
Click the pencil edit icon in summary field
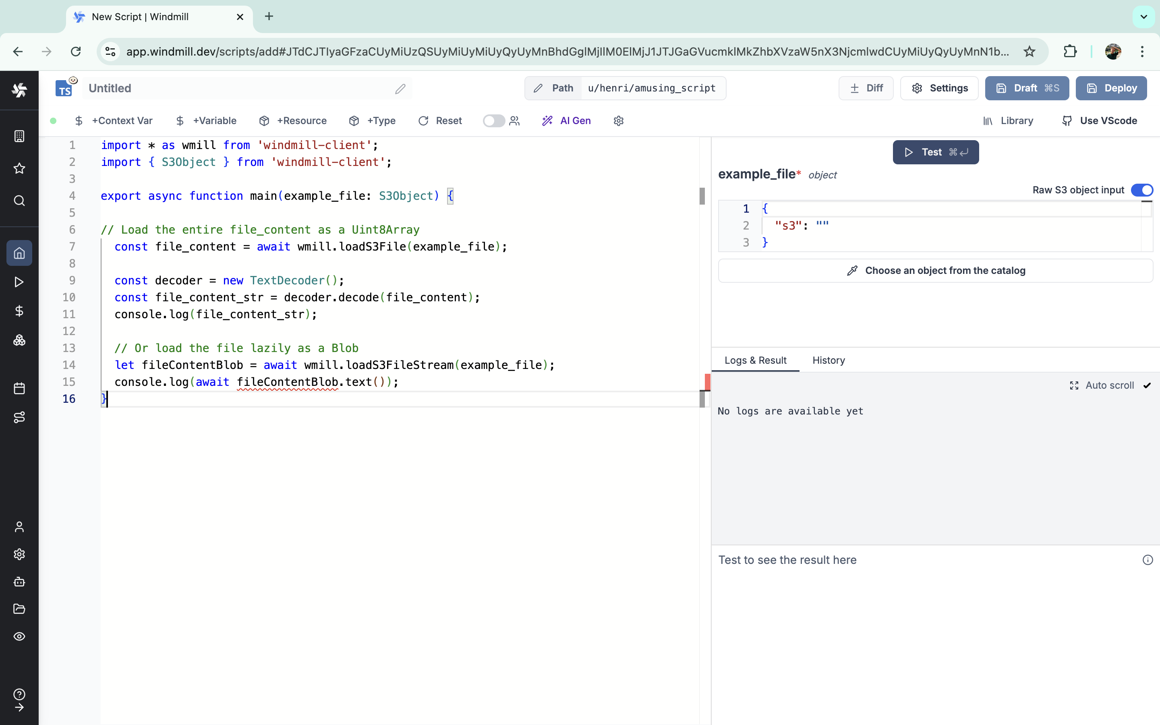[400, 89]
